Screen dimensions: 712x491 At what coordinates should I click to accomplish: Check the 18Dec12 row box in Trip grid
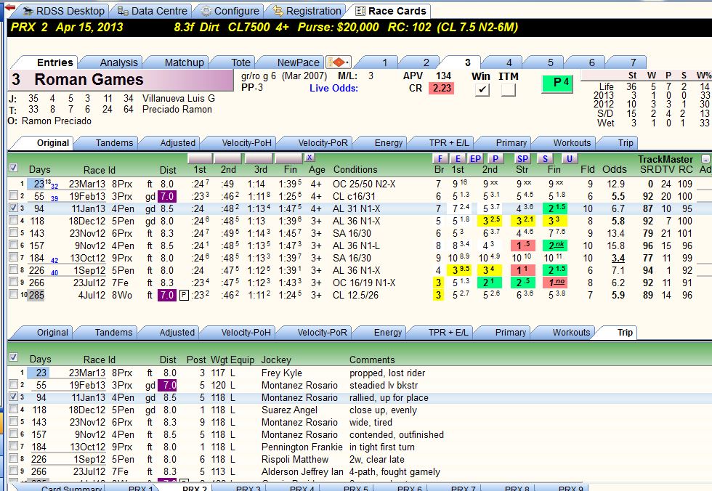click(x=14, y=410)
